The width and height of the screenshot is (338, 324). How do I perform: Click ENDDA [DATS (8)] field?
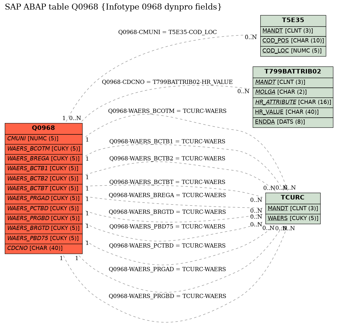(293, 122)
